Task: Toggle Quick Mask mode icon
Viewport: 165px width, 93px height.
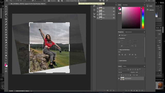Action: [6, 69]
